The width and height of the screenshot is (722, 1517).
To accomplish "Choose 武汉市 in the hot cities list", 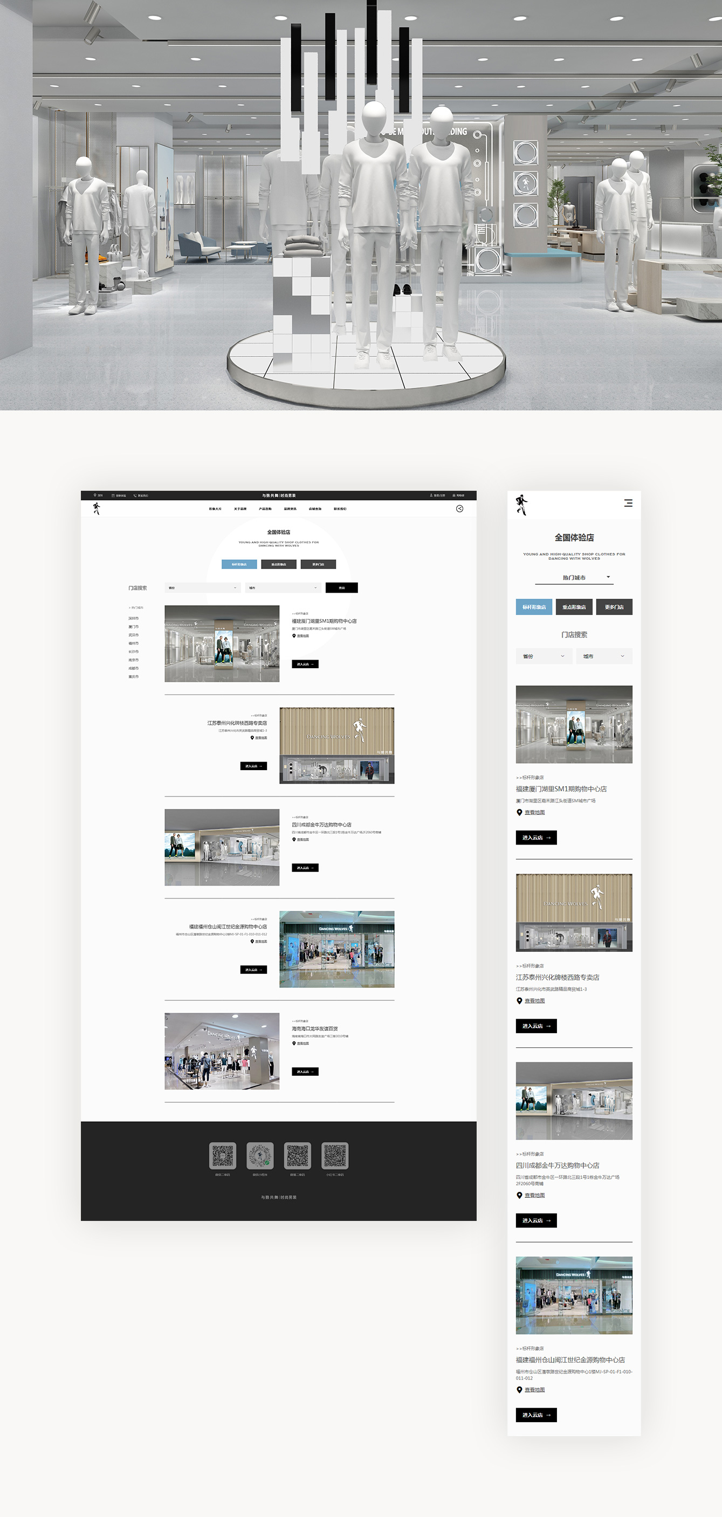I will point(134,635).
